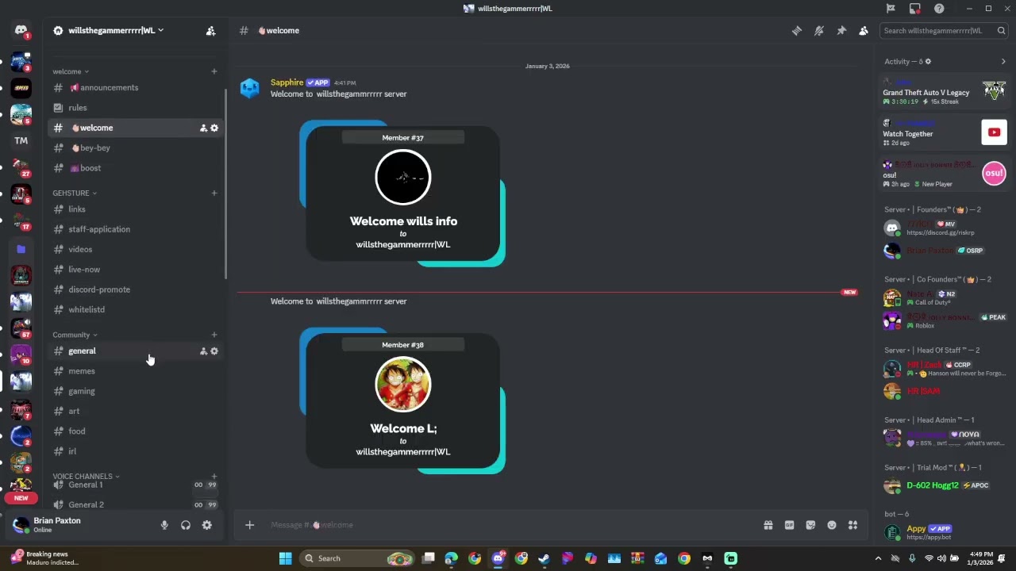
Task: Click the message attachment plus button
Action: 249,525
